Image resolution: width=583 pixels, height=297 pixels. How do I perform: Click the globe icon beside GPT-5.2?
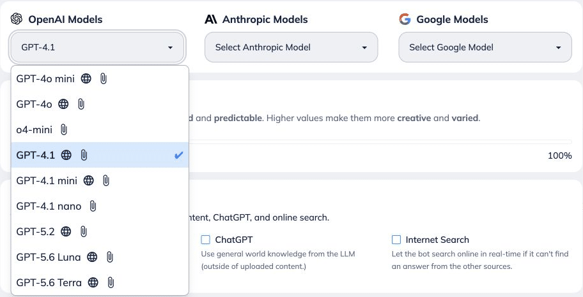pos(66,232)
